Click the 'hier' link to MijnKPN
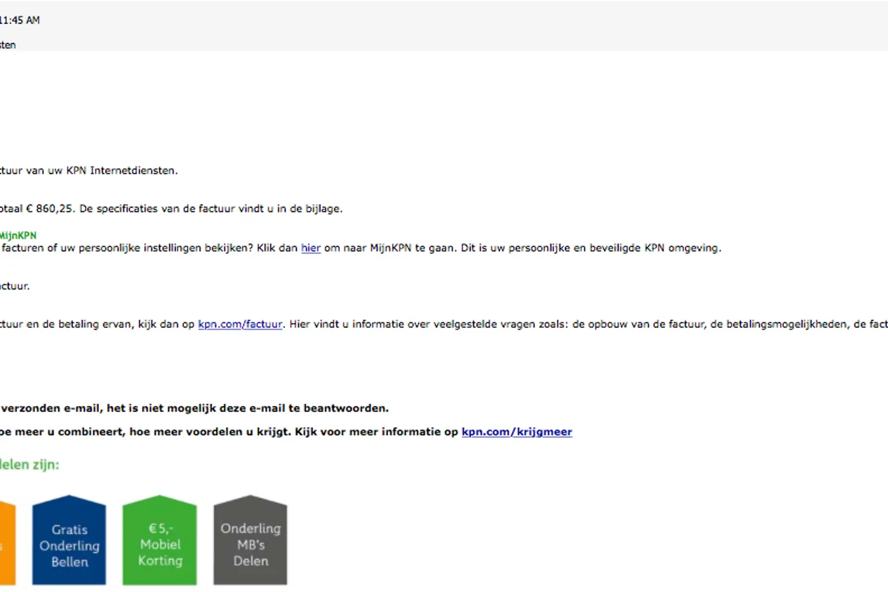The image size is (888, 592). pos(310,248)
